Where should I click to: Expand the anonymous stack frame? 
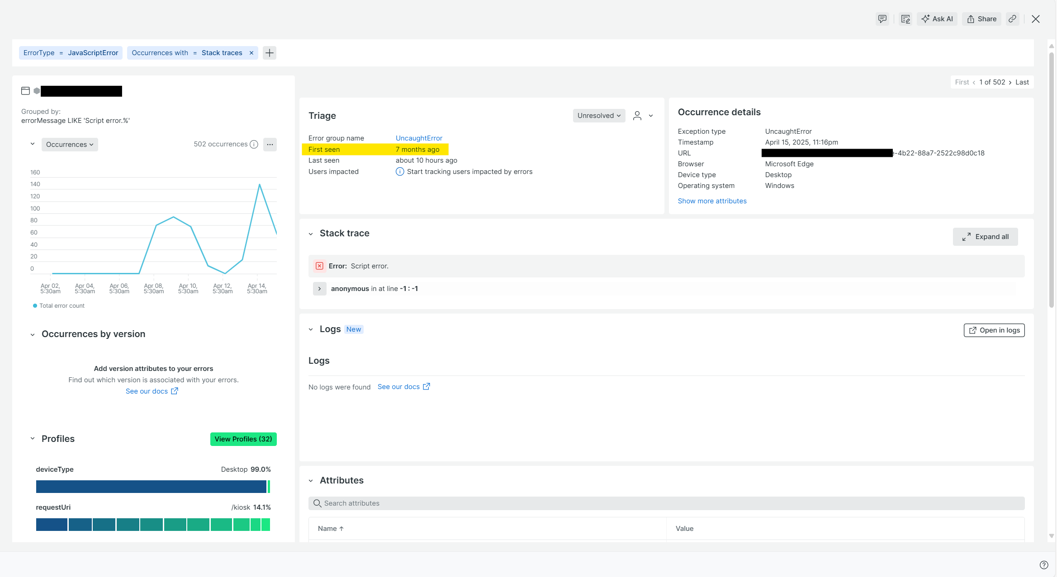tap(319, 289)
